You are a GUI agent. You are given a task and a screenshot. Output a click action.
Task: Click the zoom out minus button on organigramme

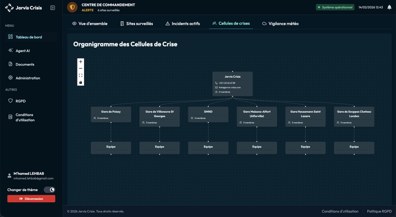click(x=81, y=69)
